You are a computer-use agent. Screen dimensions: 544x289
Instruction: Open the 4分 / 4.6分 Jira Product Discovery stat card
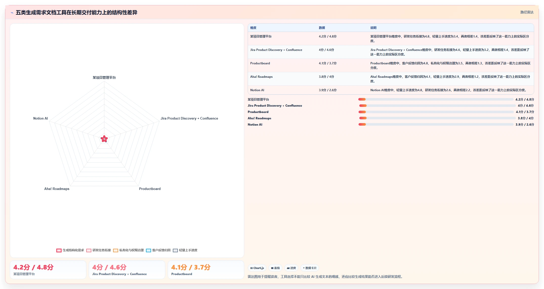pos(127,270)
